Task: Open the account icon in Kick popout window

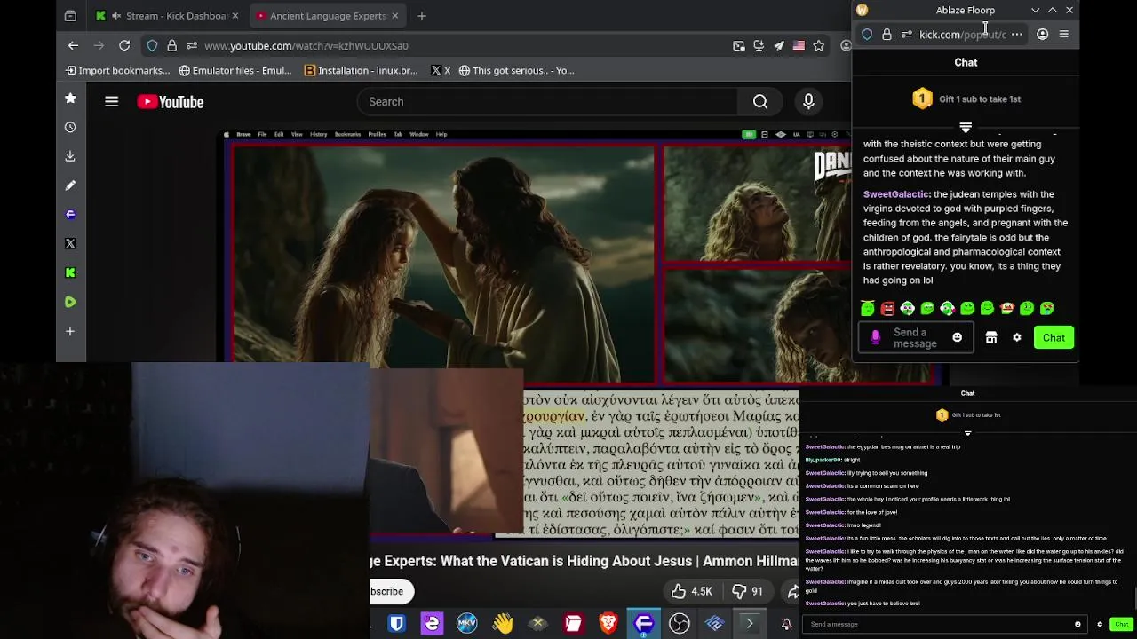Action: tap(1042, 35)
